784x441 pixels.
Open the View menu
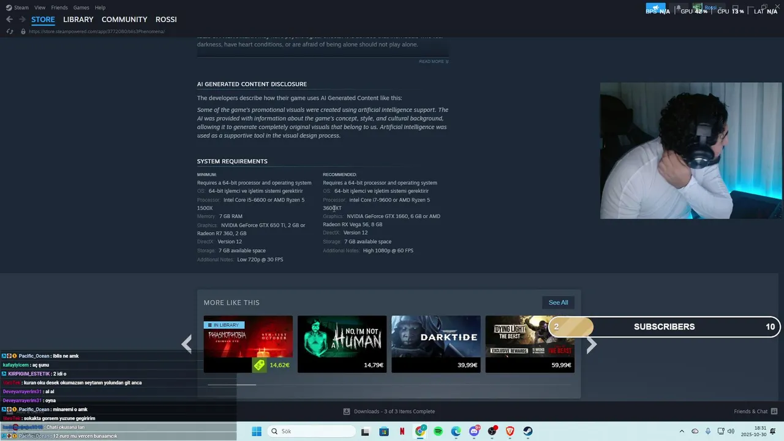[x=40, y=7]
